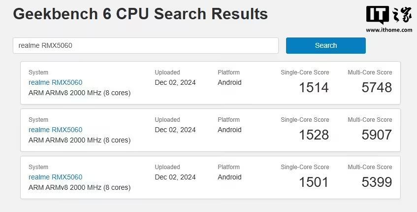Screen dimensions: 417x212
Task: Open the first realme RMX5060 result link
Action: click(x=55, y=82)
